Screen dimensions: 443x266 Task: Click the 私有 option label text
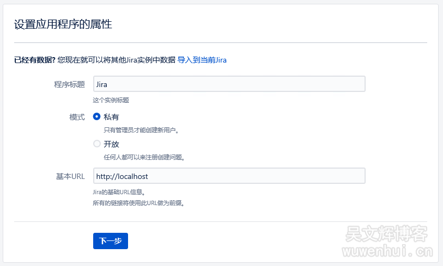point(111,116)
